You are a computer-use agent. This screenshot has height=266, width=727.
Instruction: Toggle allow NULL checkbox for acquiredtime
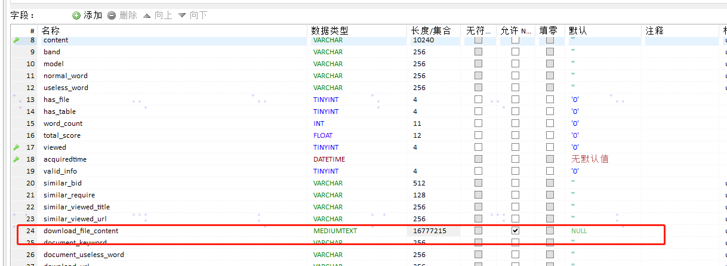tap(515, 159)
